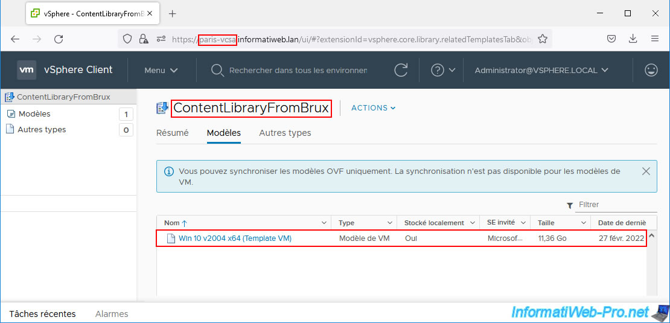Screen dimensions: 670x323
Task: Click in the global search field
Action: click(298, 70)
